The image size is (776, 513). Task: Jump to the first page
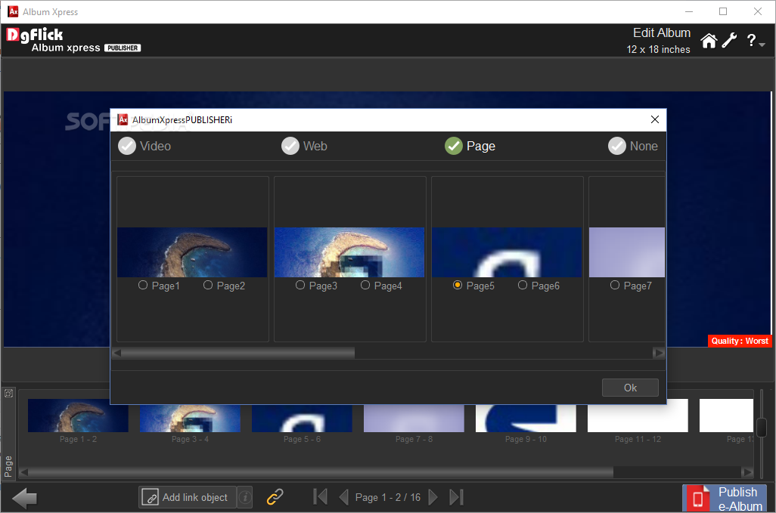320,497
